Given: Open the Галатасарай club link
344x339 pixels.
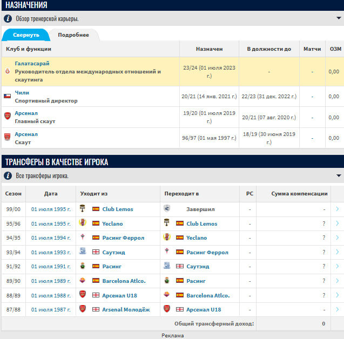Looking at the screenshot, I should tap(32, 64).
